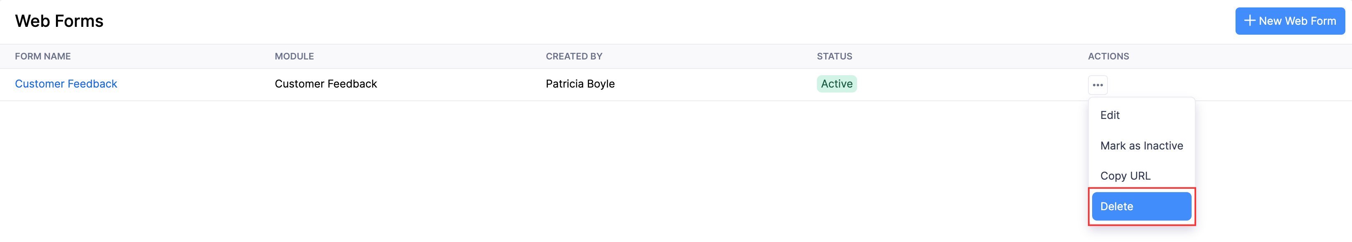Click the ACTIONS column header
The width and height of the screenshot is (1352, 242).
click(1107, 56)
